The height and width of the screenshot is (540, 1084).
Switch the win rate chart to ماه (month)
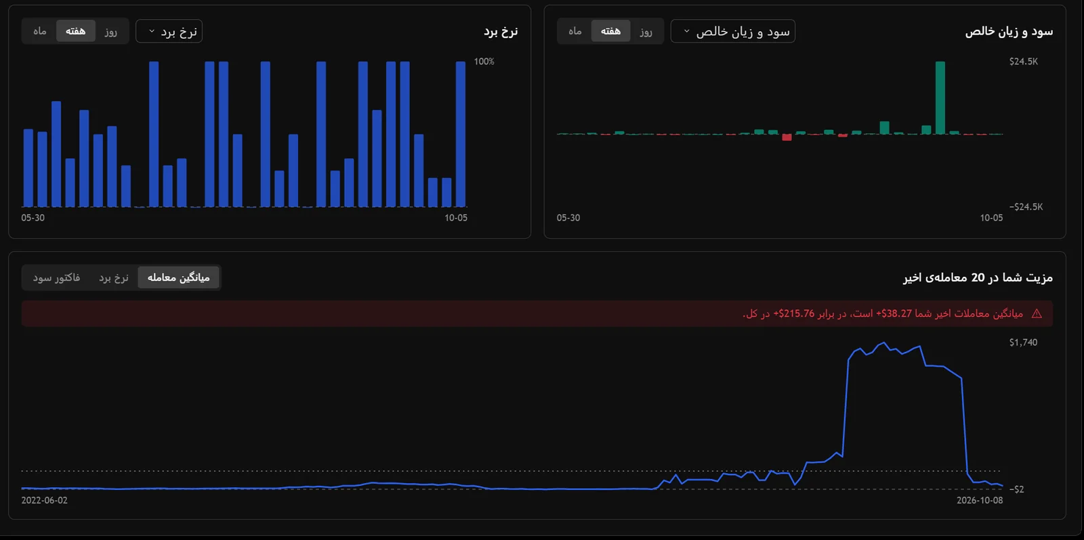point(40,31)
